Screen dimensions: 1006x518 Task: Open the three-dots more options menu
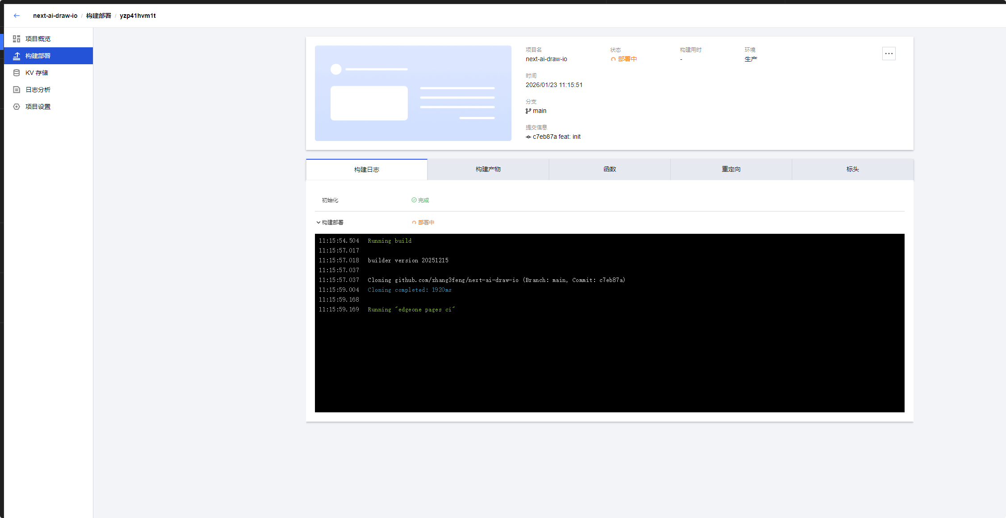point(889,54)
